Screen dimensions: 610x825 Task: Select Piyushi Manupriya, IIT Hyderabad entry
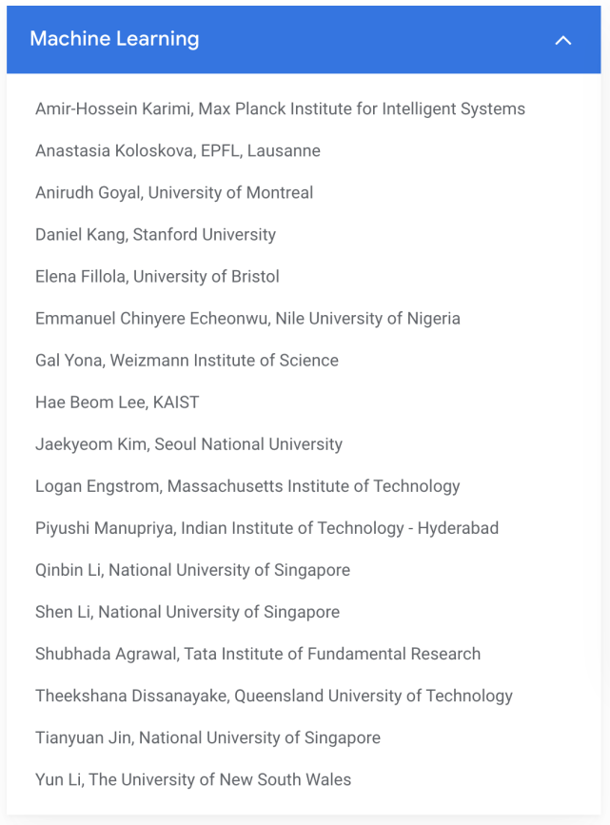point(266,527)
